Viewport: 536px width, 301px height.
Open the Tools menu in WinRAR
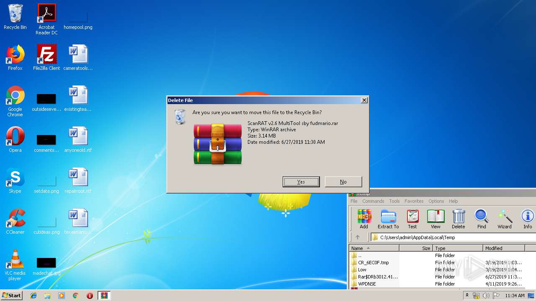(x=394, y=201)
